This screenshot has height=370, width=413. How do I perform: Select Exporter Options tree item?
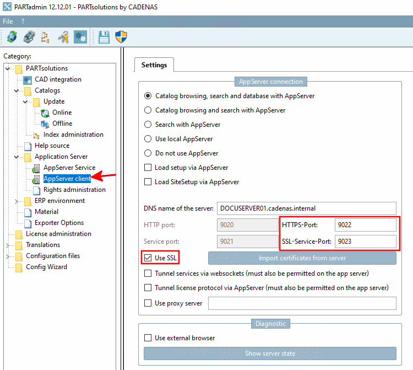click(x=59, y=223)
